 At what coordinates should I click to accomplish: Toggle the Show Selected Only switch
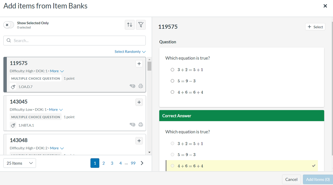[x=9, y=25]
